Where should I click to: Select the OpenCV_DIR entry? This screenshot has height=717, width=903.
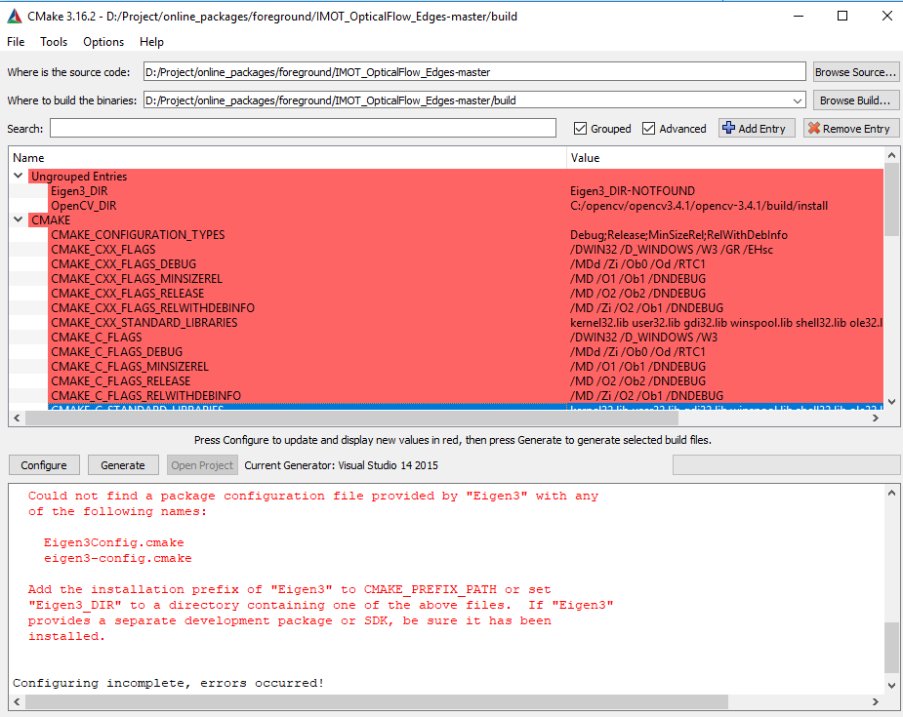(84, 206)
